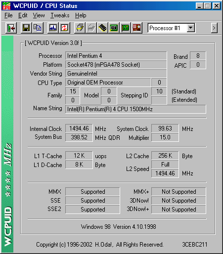Open the green circuit board chipset icon
The image size is (223, 254).
coord(125,28)
